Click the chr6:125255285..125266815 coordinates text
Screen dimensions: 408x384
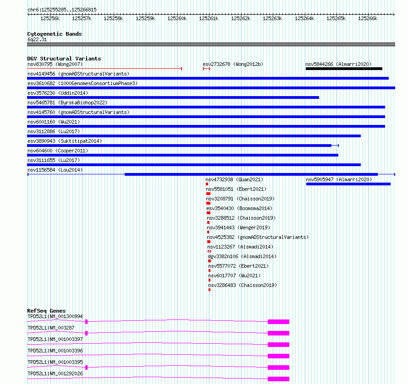coord(62,10)
